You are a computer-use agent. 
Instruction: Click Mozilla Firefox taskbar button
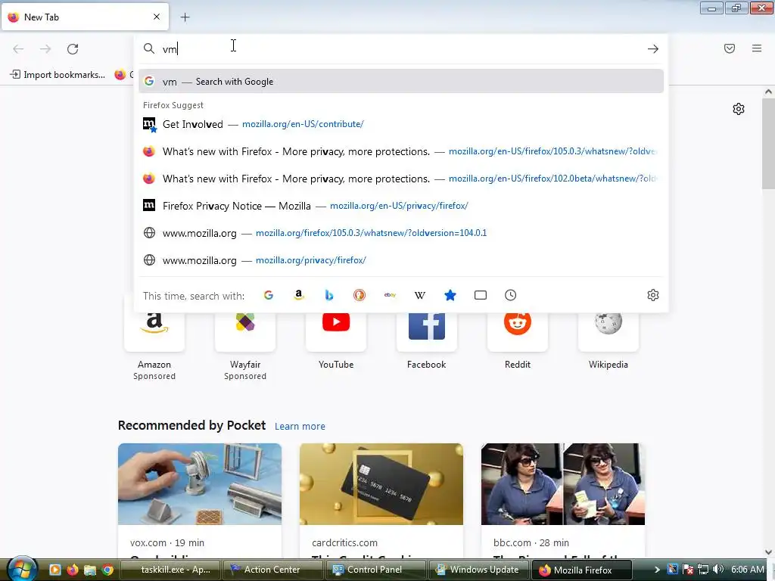pos(582,570)
